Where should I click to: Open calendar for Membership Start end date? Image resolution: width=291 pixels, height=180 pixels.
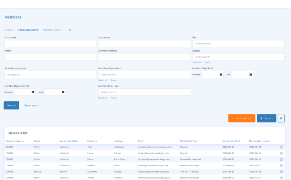[250, 74]
